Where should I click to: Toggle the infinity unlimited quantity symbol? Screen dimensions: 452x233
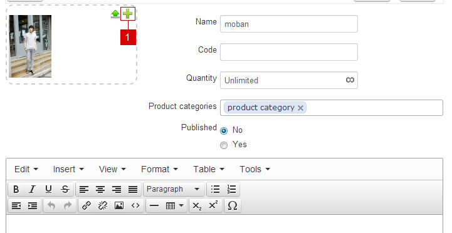pos(350,80)
